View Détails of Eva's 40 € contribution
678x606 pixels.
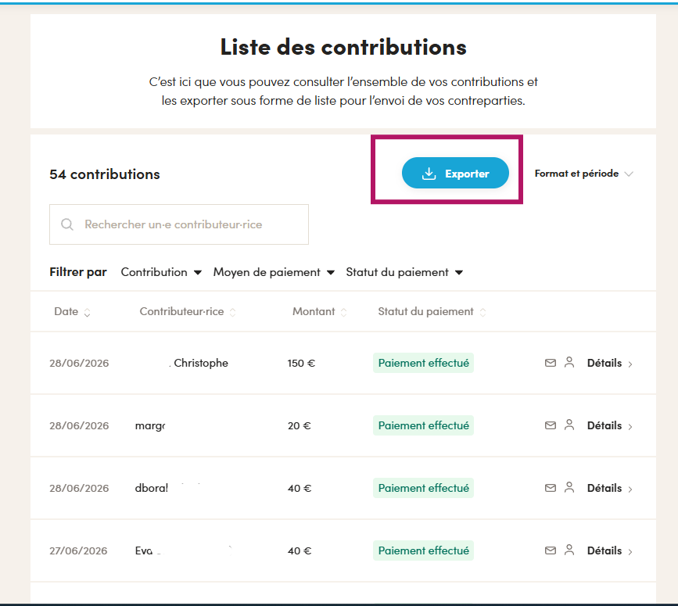click(609, 550)
